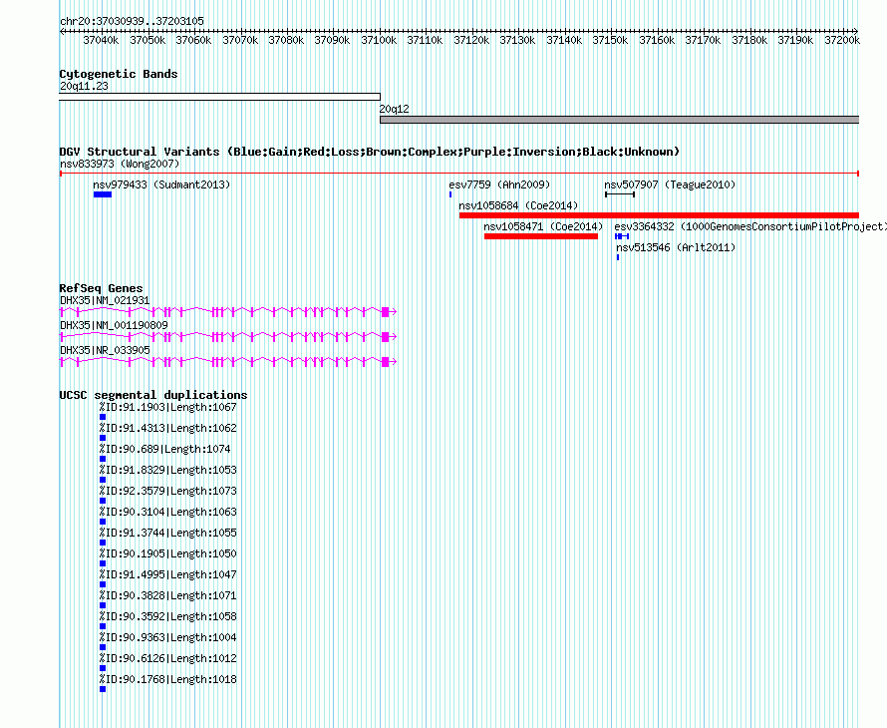Click the nsv979433 (Sudmant2013) text label
The width and height of the screenshot is (887, 728).
[x=161, y=185]
